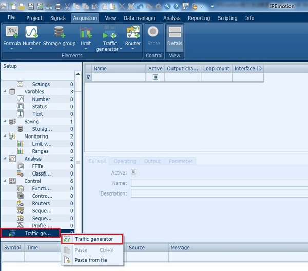Open the Number dropdown arrow
Viewport: 308px width, 271px height.
pyautogui.click(x=31, y=49)
